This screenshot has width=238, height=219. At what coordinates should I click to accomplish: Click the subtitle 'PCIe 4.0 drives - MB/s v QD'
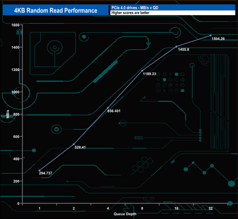(x=135, y=8)
